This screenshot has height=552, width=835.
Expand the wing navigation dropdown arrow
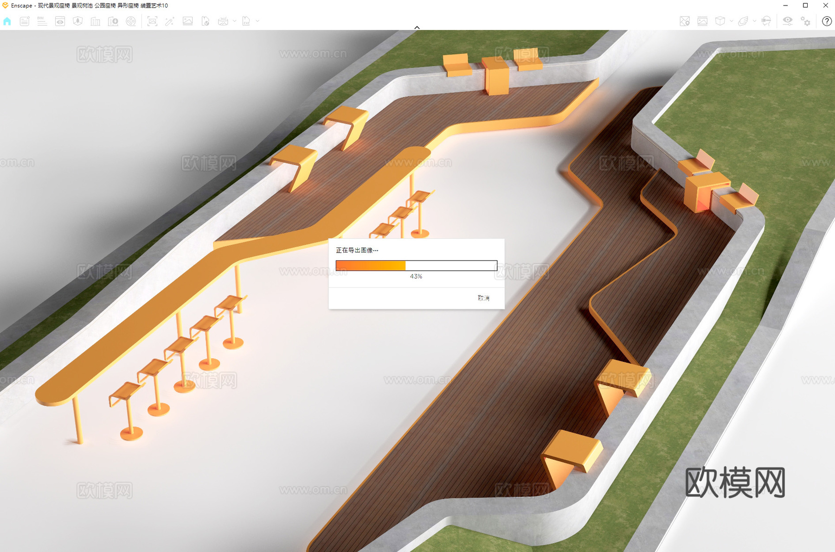tap(755, 21)
